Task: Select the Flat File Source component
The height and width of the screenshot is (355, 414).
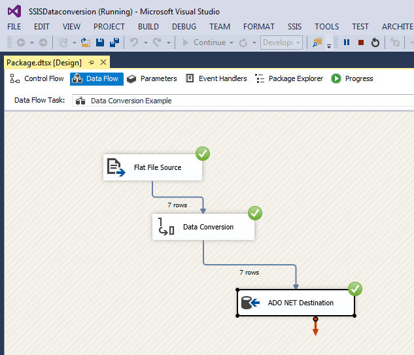Action: click(x=152, y=167)
